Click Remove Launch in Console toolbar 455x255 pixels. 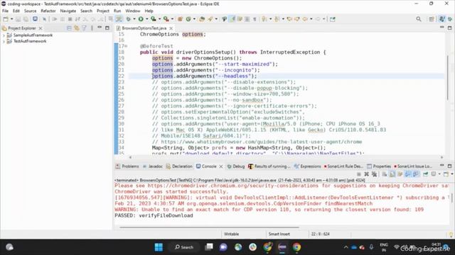[367, 174]
